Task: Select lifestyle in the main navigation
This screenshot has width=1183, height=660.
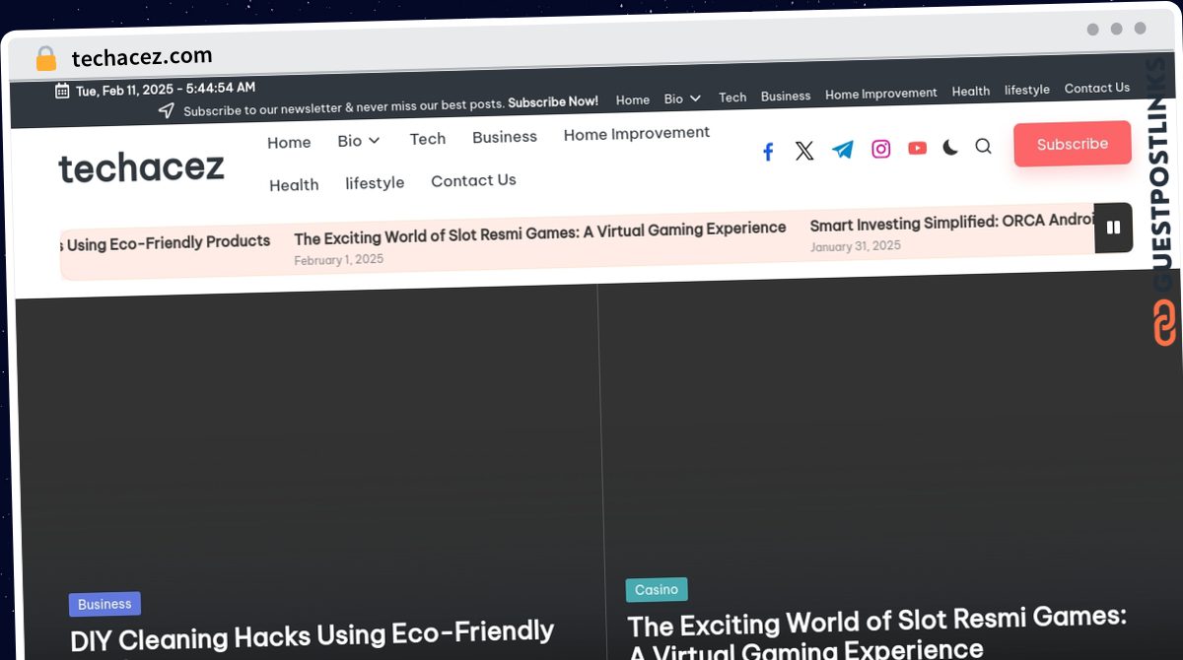Action: (x=375, y=183)
